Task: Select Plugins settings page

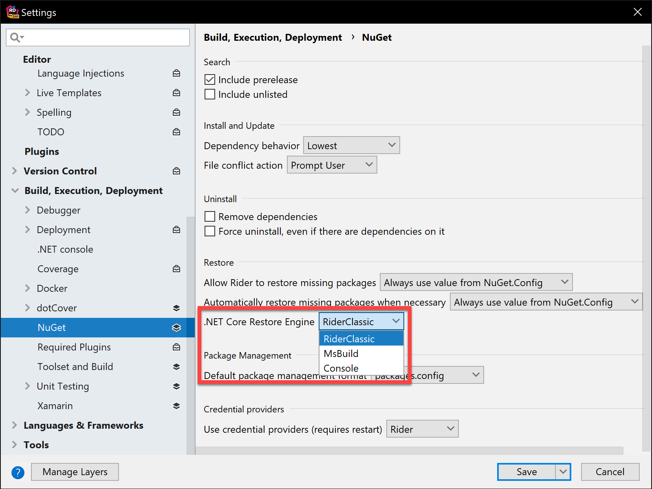Action: pyautogui.click(x=42, y=152)
